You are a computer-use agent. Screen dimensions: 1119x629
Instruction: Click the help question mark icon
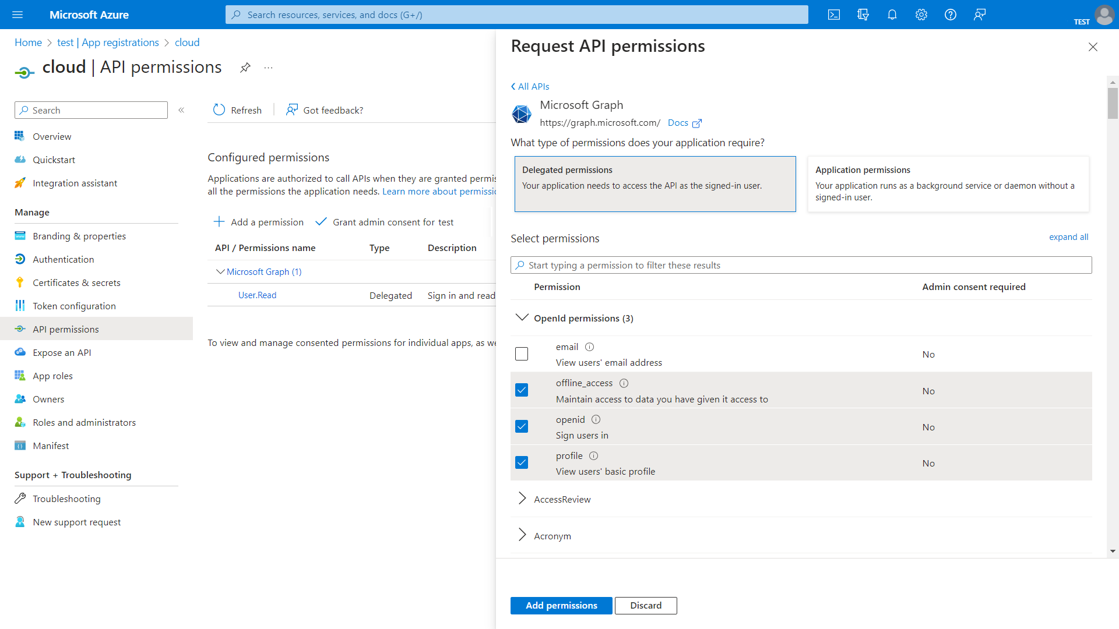951,15
